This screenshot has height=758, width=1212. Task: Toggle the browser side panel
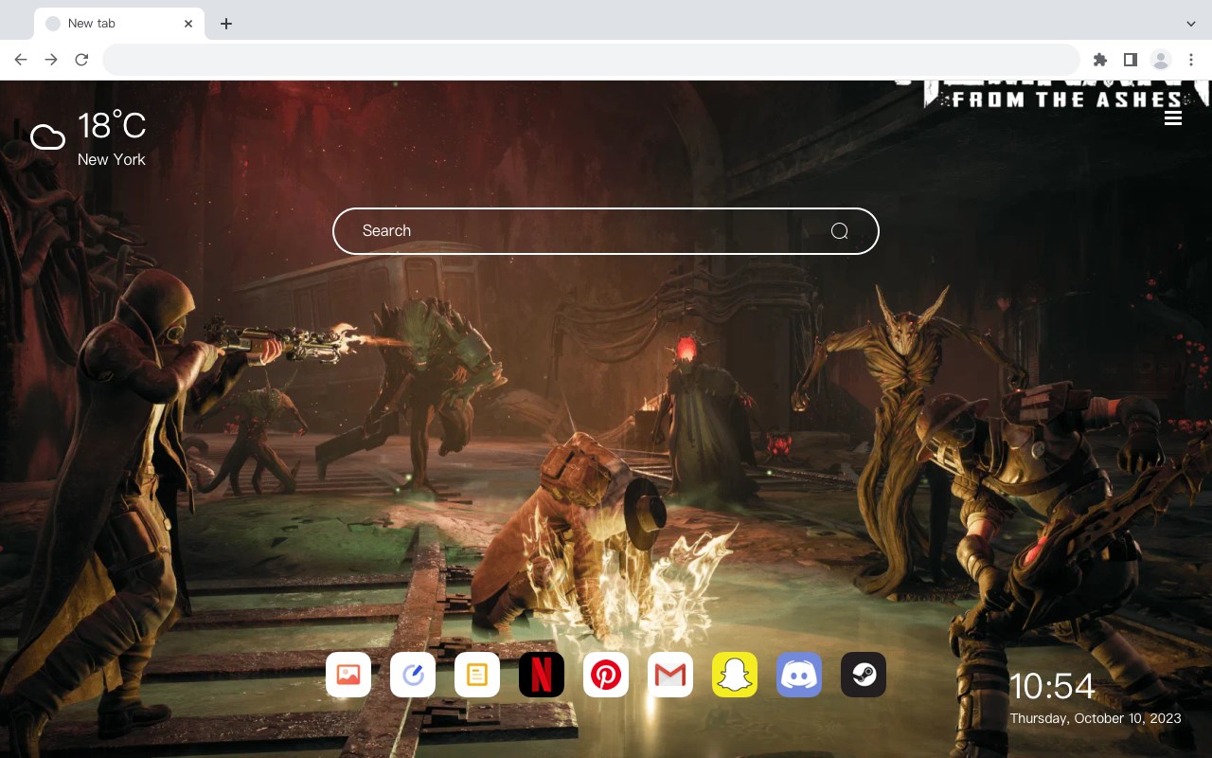[1130, 60]
